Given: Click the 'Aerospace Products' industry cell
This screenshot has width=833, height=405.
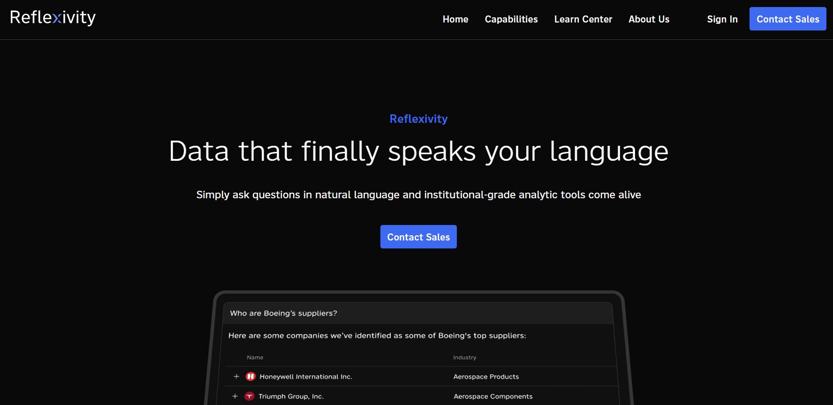Looking at the screenshot, I should tap(486, 376).
